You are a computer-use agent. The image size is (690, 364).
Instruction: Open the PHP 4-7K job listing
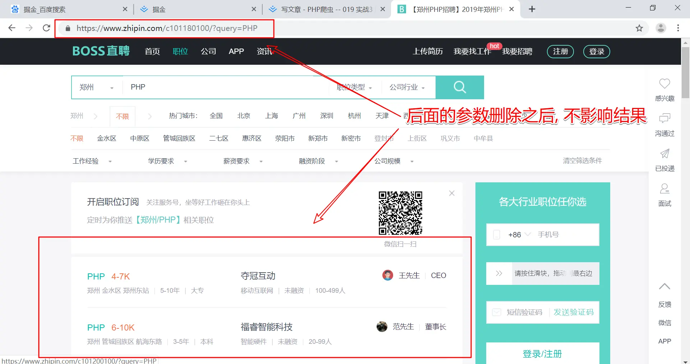108,276
